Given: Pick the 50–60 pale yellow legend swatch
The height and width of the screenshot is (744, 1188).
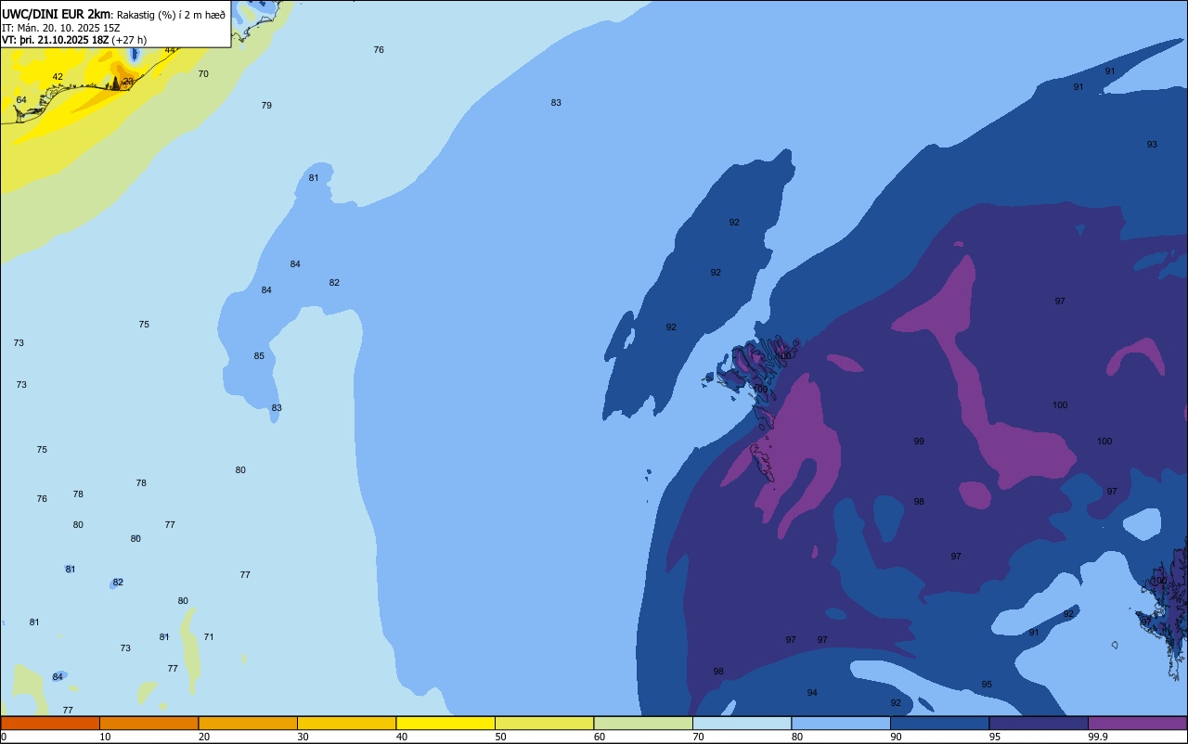Looking at the screenshot, I should [x=544, y=723].
